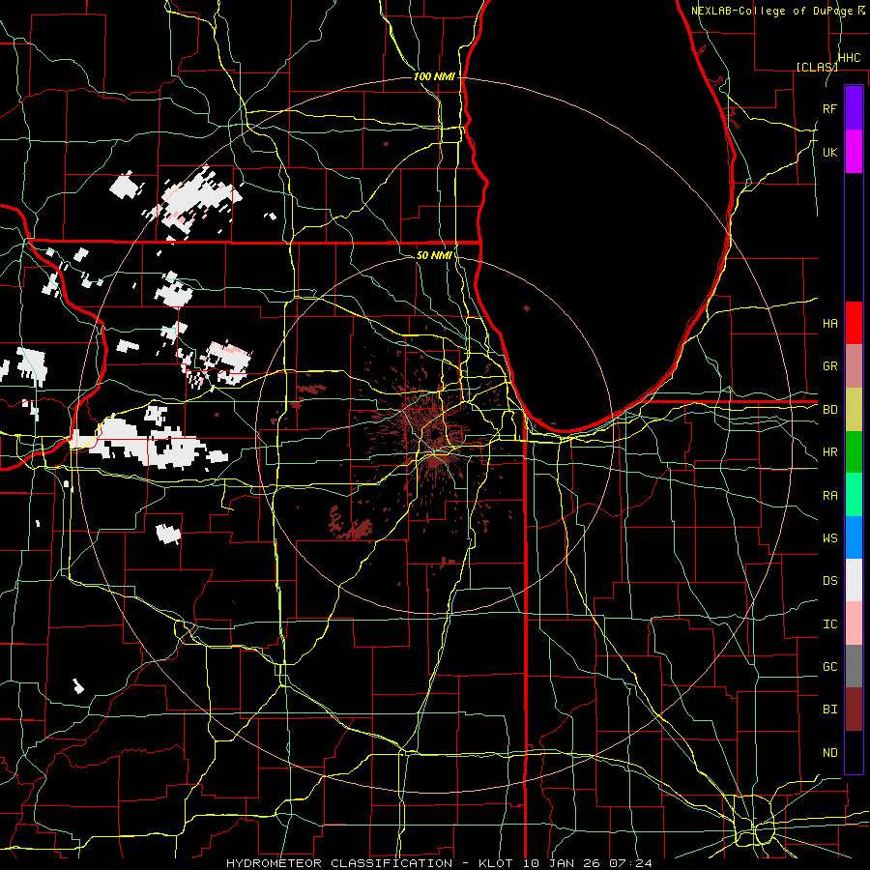Click the 100 NMI range ring label

coord(434,76)
